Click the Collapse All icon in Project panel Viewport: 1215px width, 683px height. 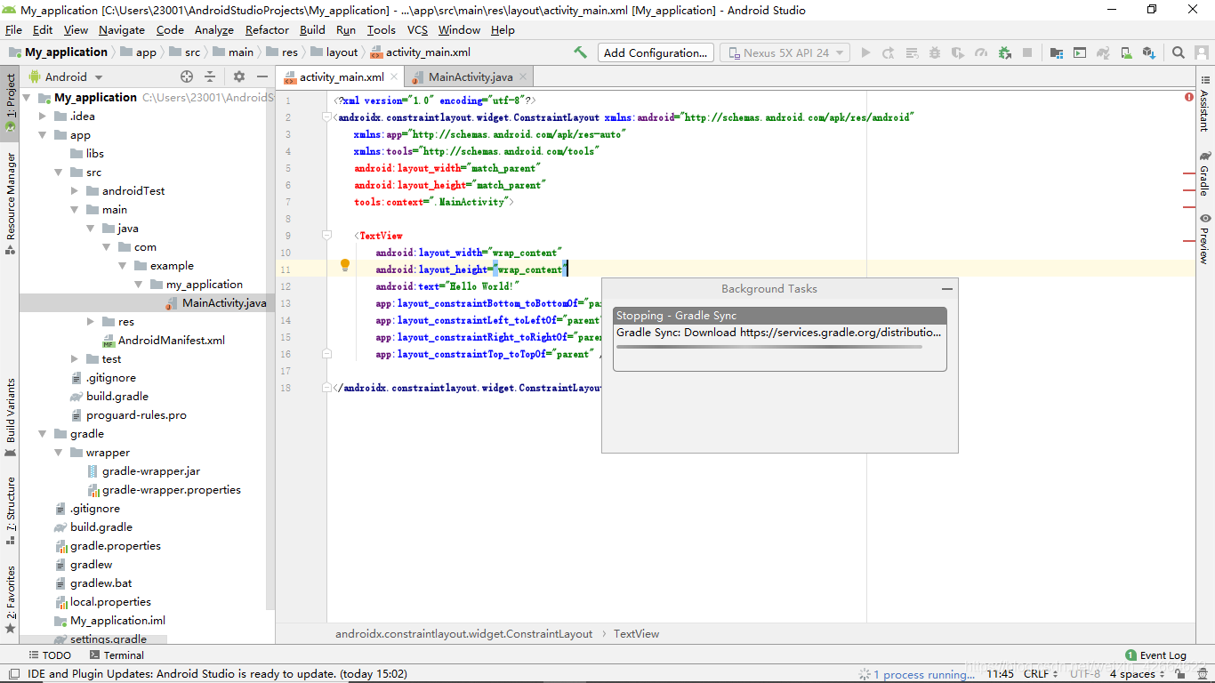coord(210,76)
